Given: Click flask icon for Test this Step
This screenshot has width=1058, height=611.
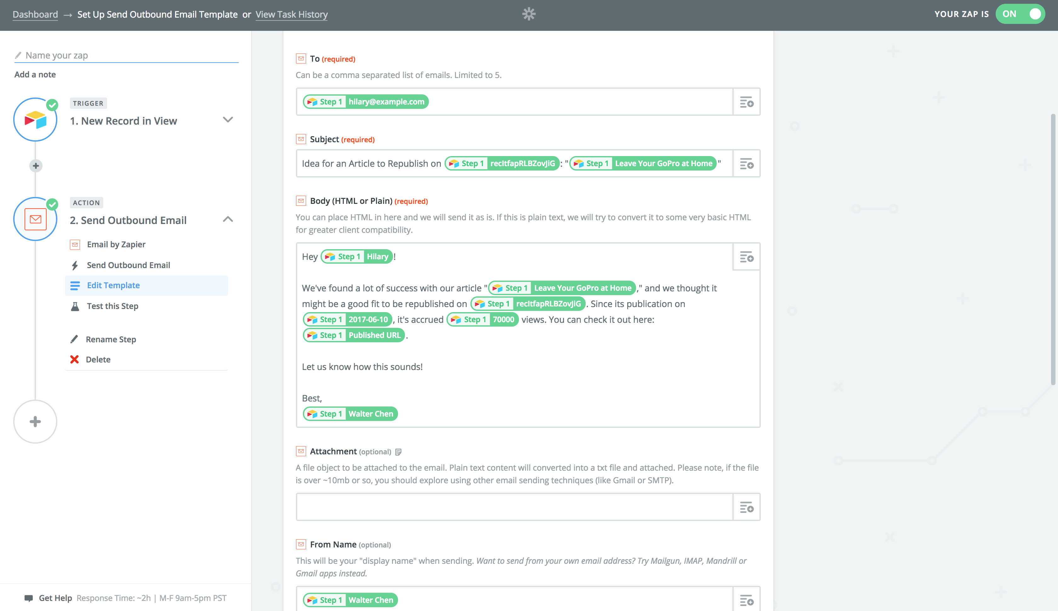Looking at the screenshot, I should point(75,306).
